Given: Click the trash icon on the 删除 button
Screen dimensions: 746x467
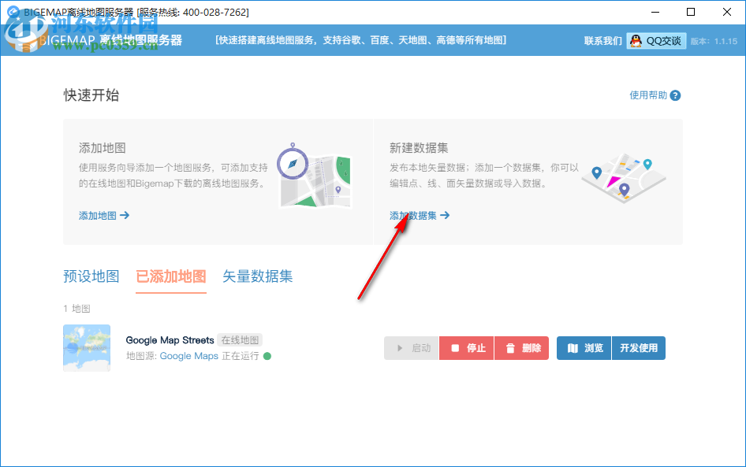Looking at the screenshot, I should click(510, 347).
